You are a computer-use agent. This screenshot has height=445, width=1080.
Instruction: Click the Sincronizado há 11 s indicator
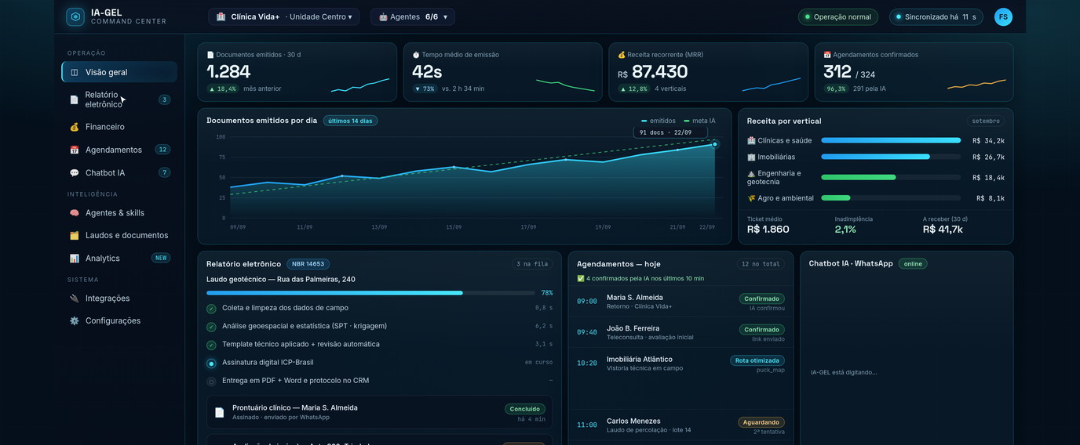pos(937,16)
